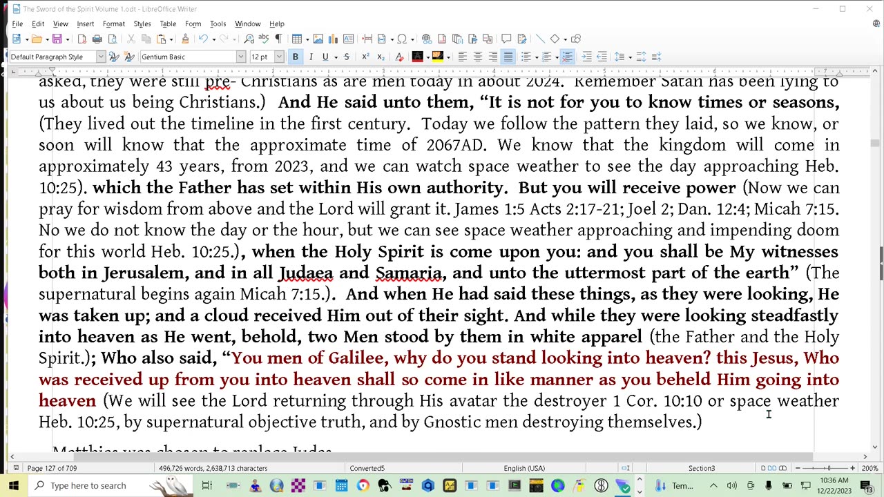Toggle Italic formatting

311,57
